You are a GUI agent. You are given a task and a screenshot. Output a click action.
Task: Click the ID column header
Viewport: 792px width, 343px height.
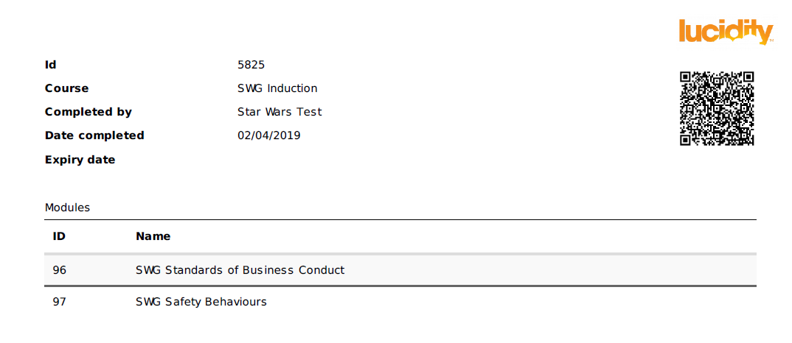coord(59,236)
